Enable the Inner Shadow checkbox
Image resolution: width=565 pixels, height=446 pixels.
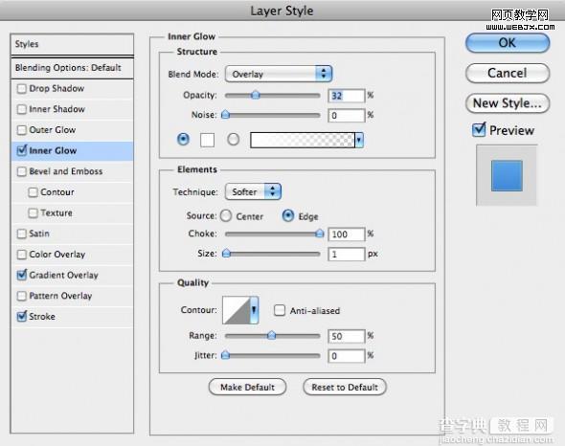(x=22, y=109)
